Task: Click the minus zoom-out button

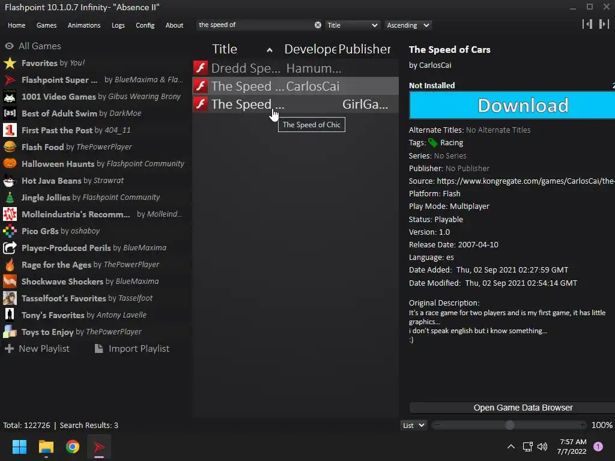Action: tap(437, 425)
